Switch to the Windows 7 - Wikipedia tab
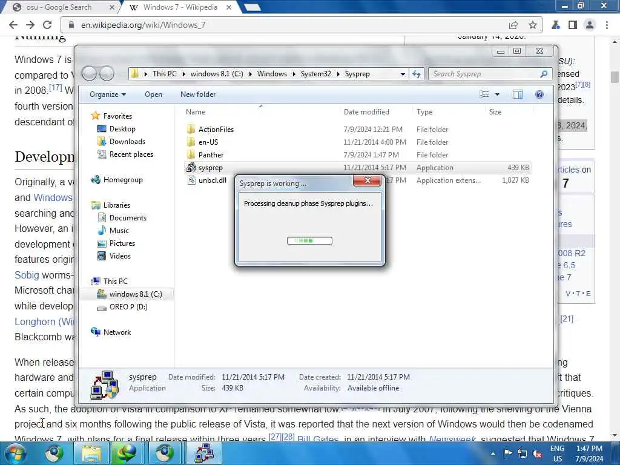620x465 pixels. click(x=180, y=7)
